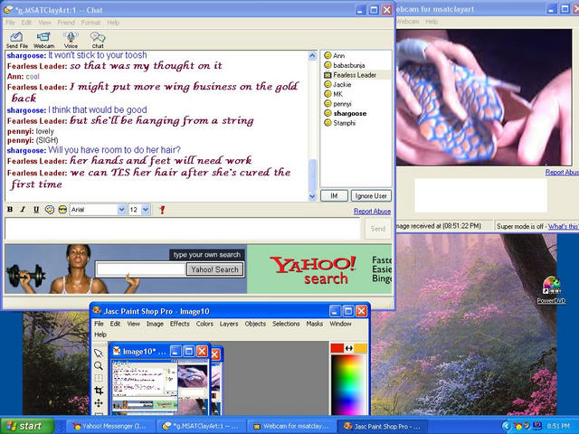Open the Selections menu in Paint Shop Pro

[x=286, y=324]
